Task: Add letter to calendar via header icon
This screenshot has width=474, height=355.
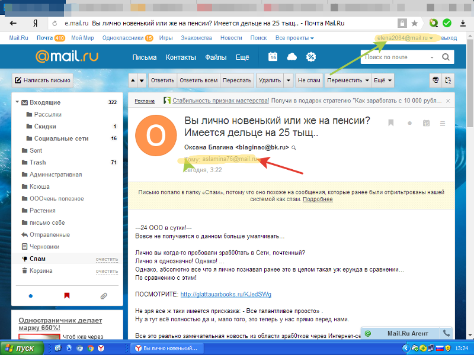Action: 426,123
